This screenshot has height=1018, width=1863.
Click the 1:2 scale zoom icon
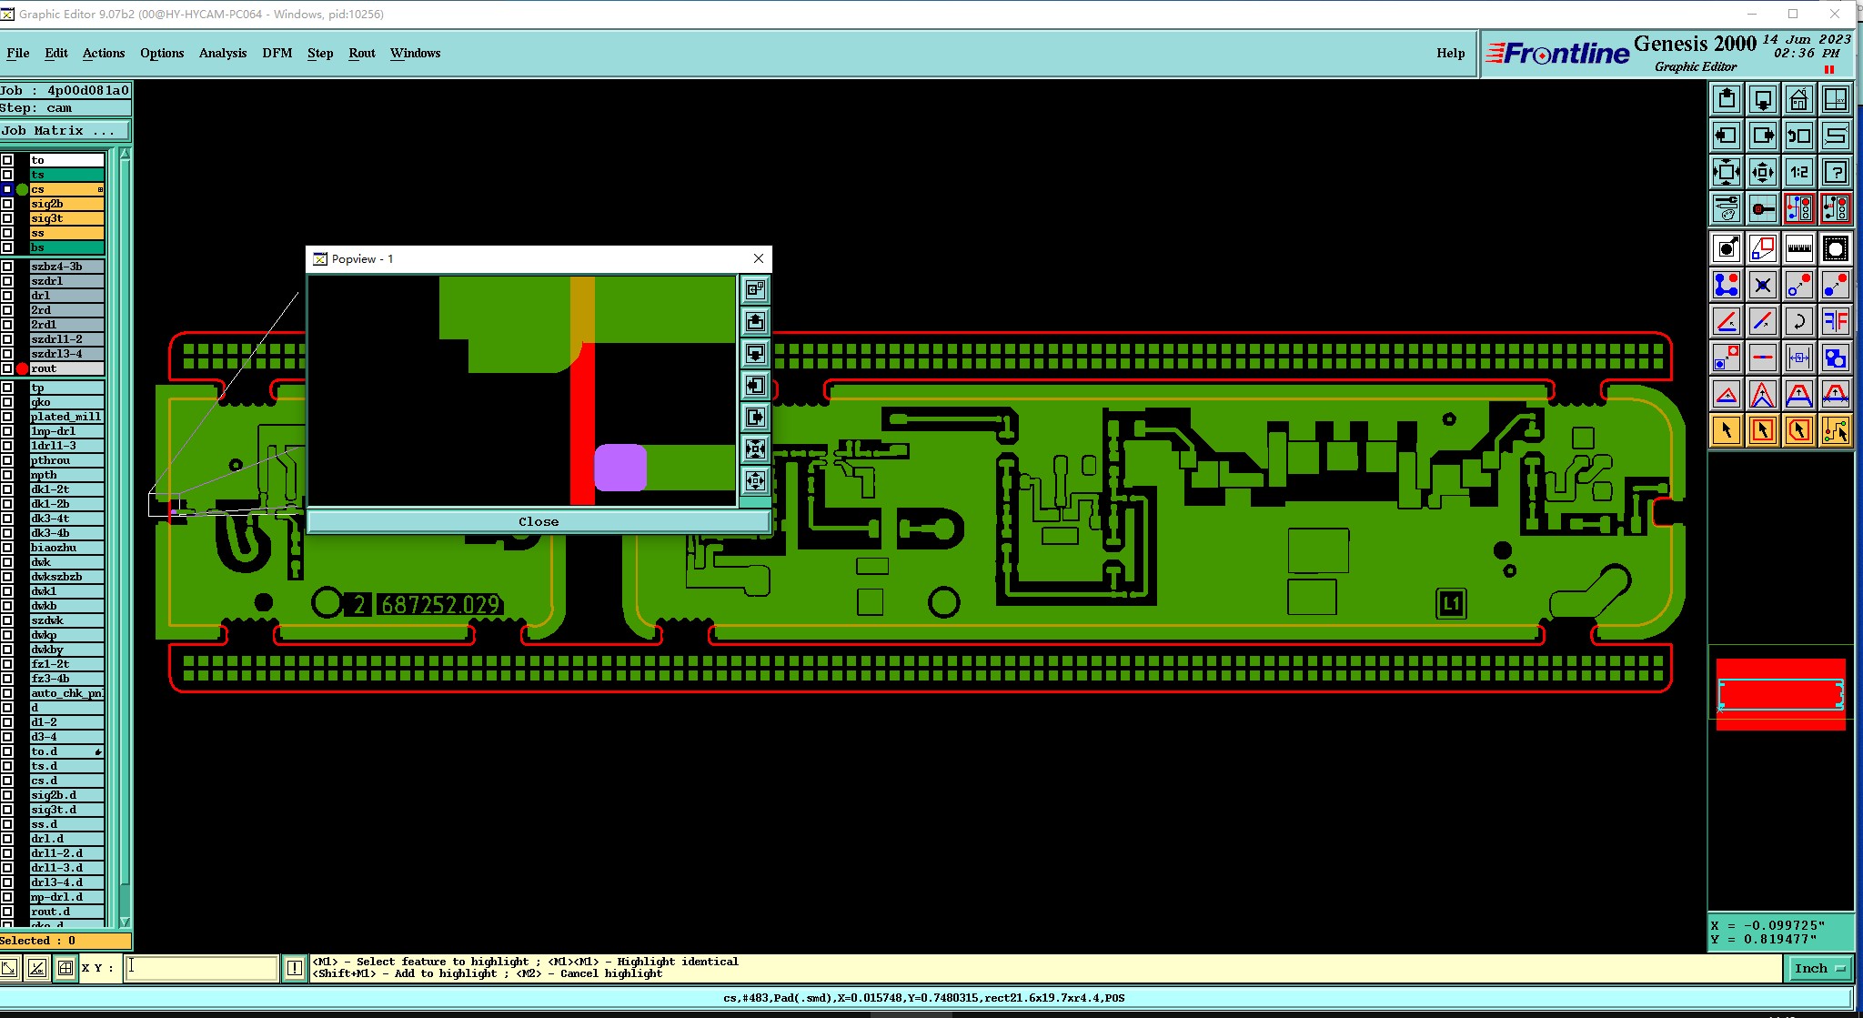(1798, 172)
